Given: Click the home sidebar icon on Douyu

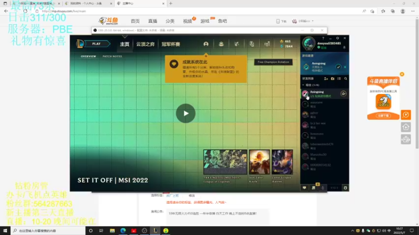Looking at the screenshot, I should 405,127.
